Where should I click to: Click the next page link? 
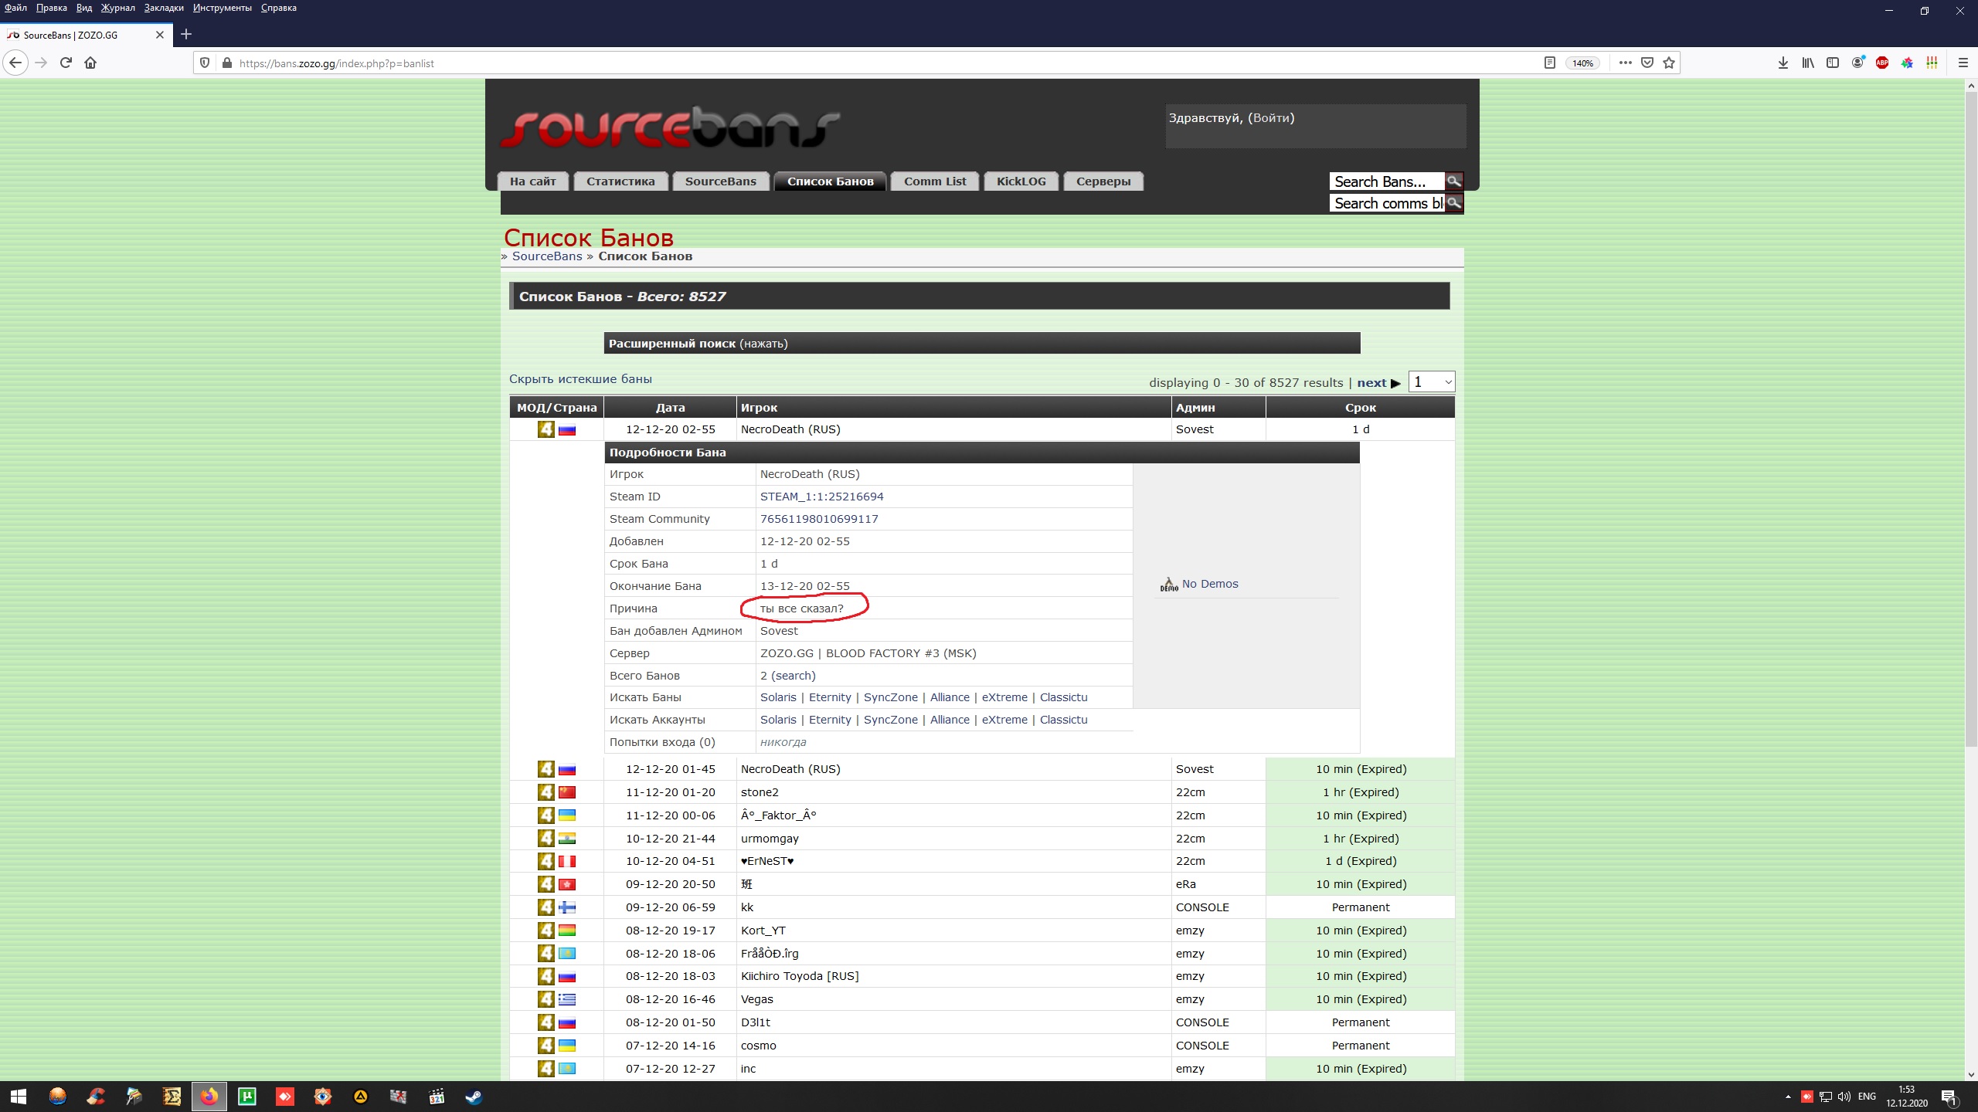pos(1371,383)
